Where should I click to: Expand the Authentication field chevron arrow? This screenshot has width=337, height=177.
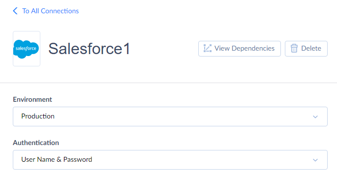coord(315,160)
